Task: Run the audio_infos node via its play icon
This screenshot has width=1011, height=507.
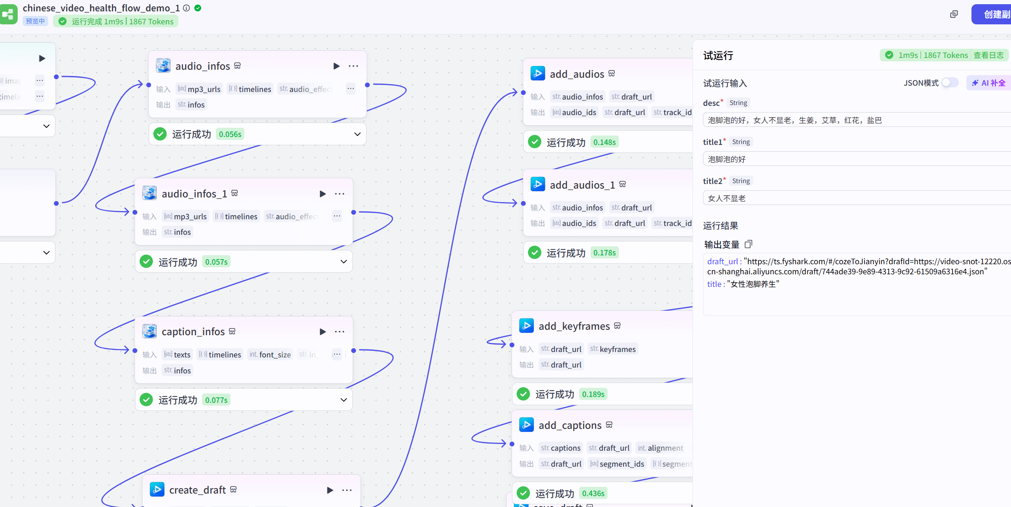Action: pos(336,66)
